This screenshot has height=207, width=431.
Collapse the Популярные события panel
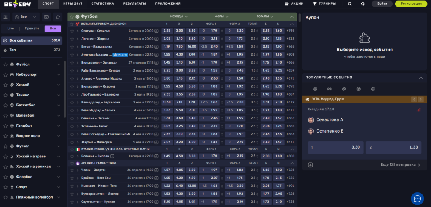[x=420, y=78]
